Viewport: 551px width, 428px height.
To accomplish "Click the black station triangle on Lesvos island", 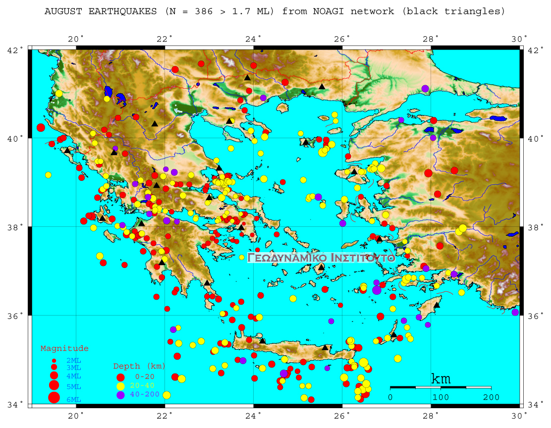I will click(x=354, y=171).
